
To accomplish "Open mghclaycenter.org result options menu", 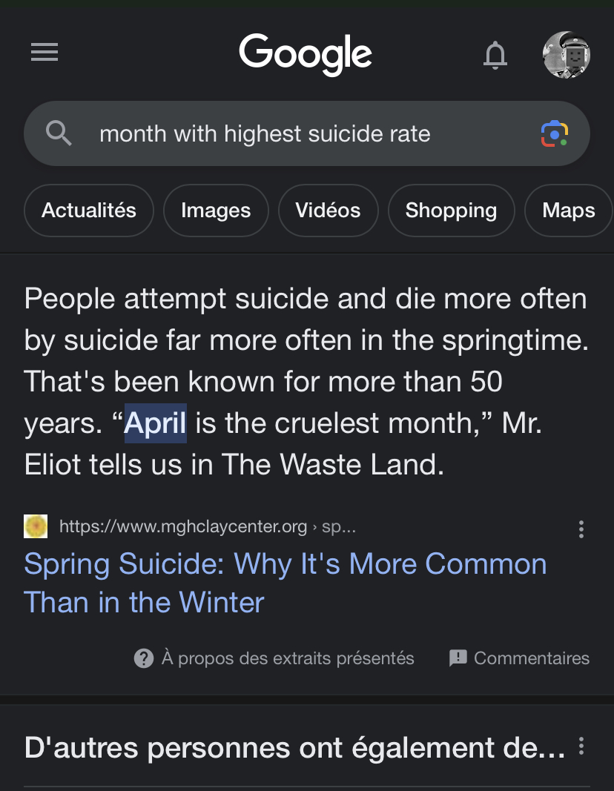I will tap(581, 529).
